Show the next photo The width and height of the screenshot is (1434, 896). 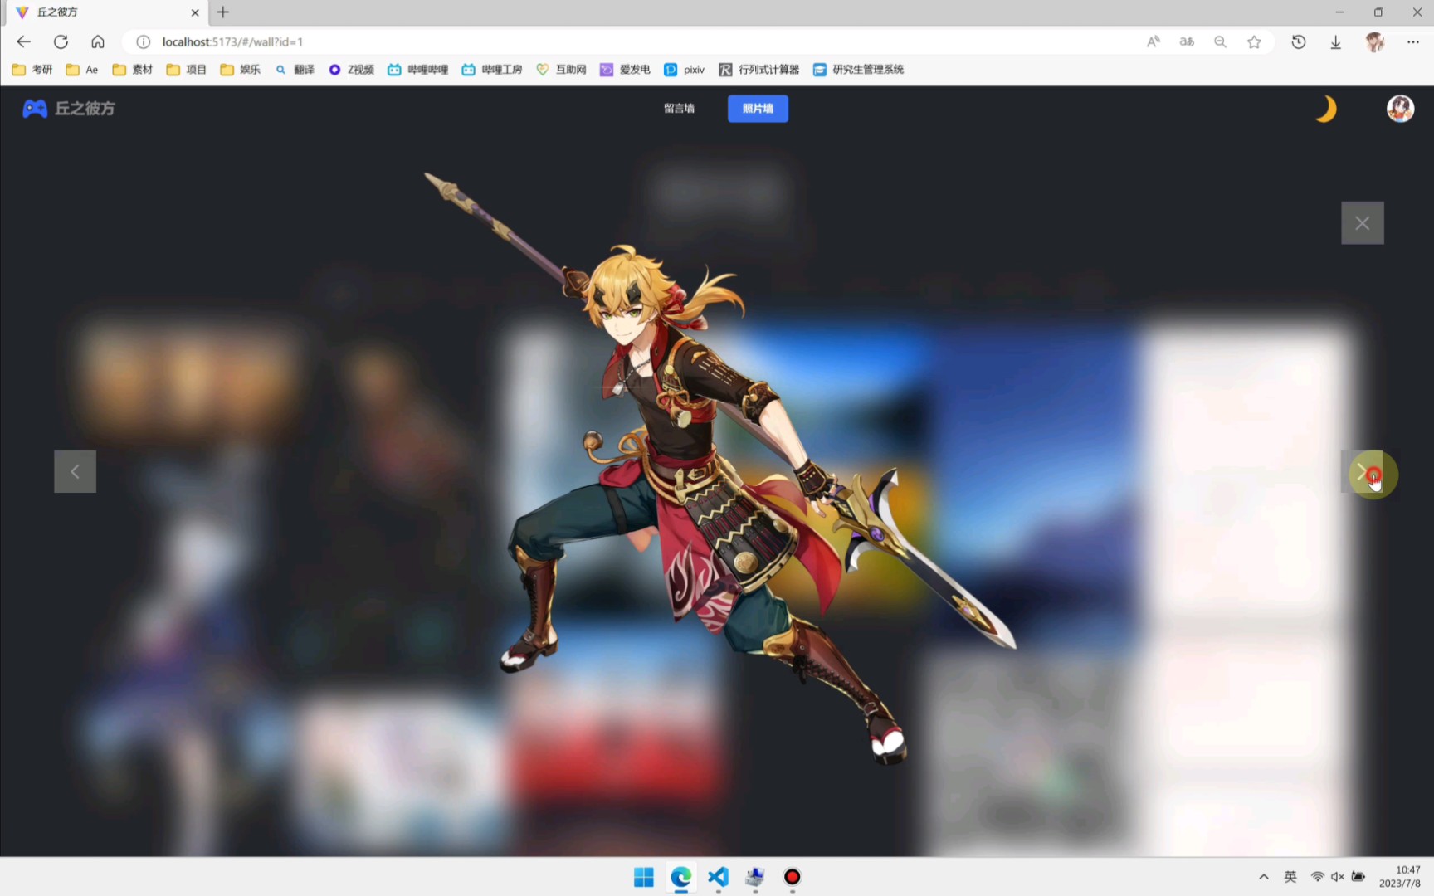pos(1362,471)
